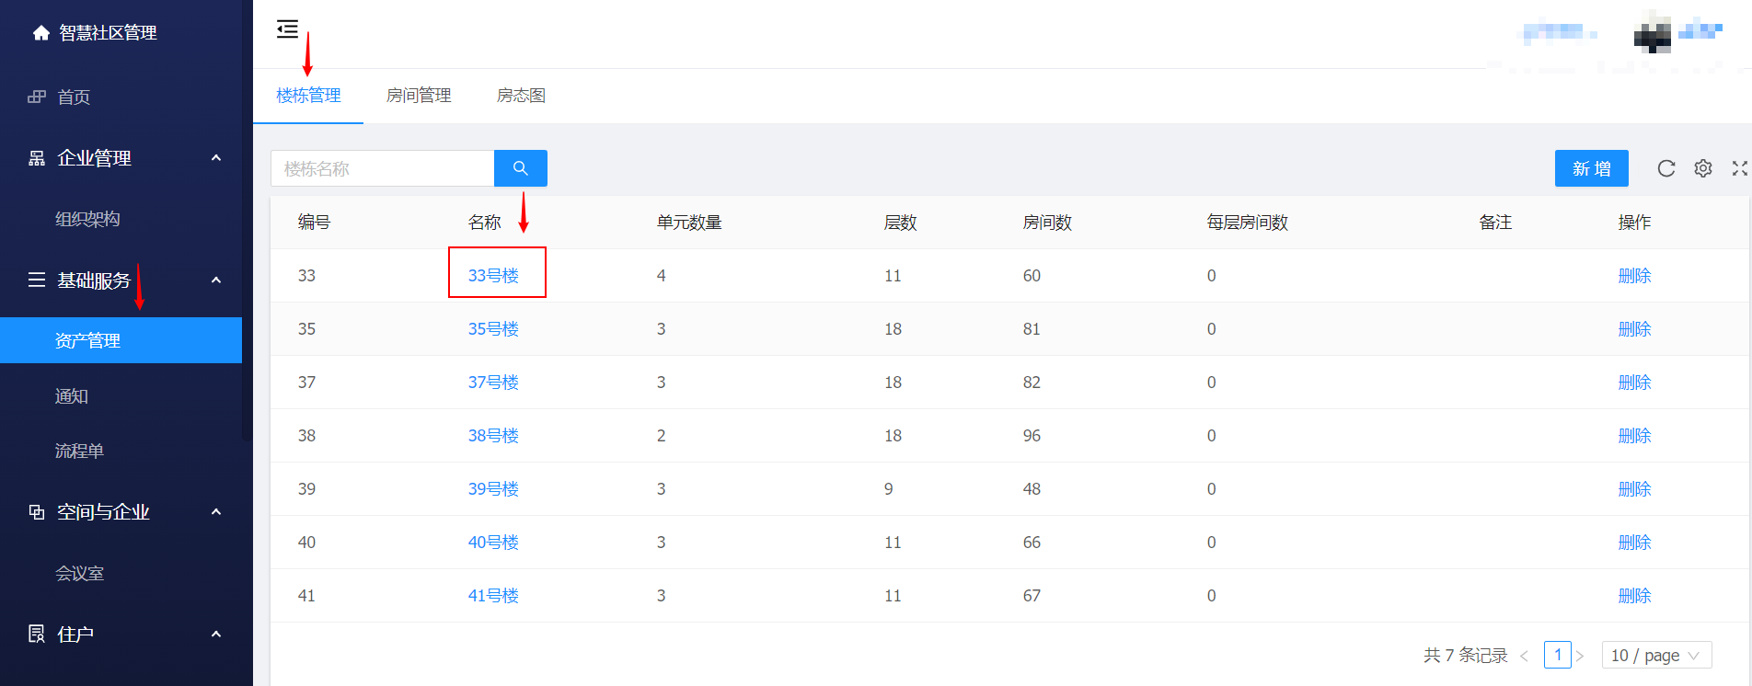Image resolution: width=1752 pixels, height=686 pixels.
Task: Click the 新增 button
Action: [x=1591, y=168]
